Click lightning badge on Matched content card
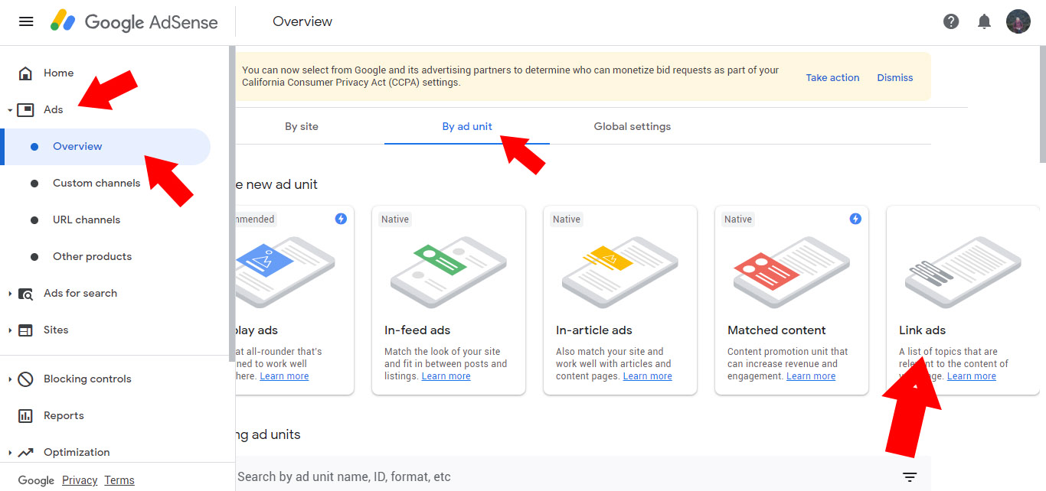 click(855, 219)
